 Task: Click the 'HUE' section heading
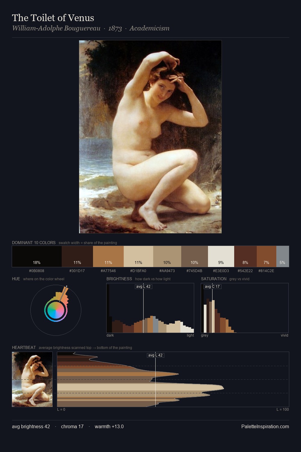coord(16,279)
